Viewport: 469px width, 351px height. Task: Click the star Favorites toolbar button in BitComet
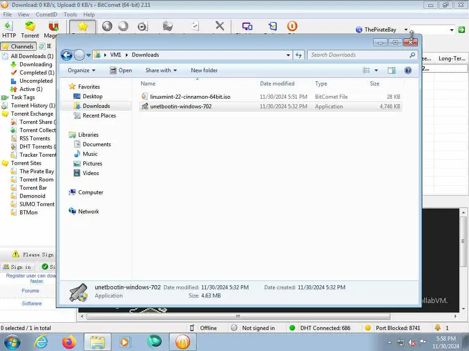click(x=82, y=27)
